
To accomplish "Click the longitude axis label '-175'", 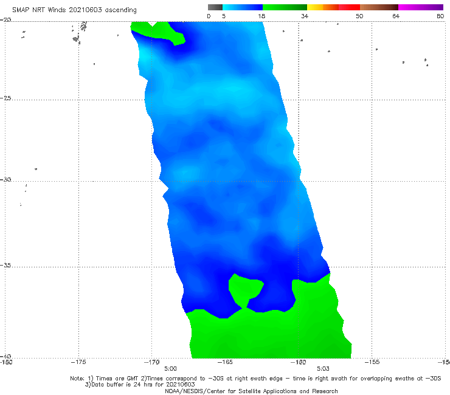I will pyautogui.click(x=78, y=362).
